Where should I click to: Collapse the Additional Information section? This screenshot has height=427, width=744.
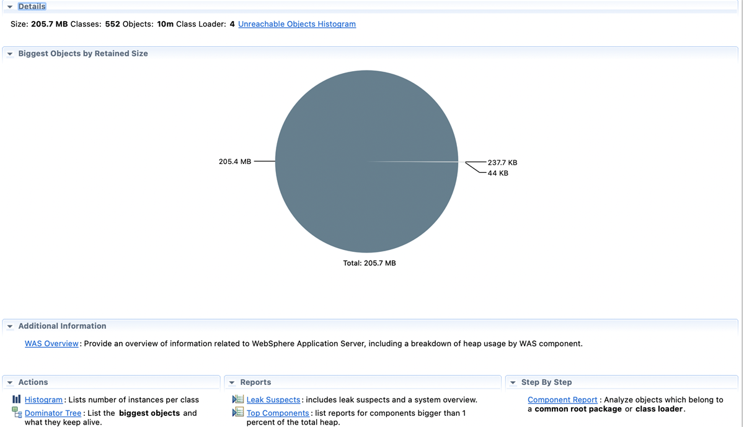[x=10, y=326]
